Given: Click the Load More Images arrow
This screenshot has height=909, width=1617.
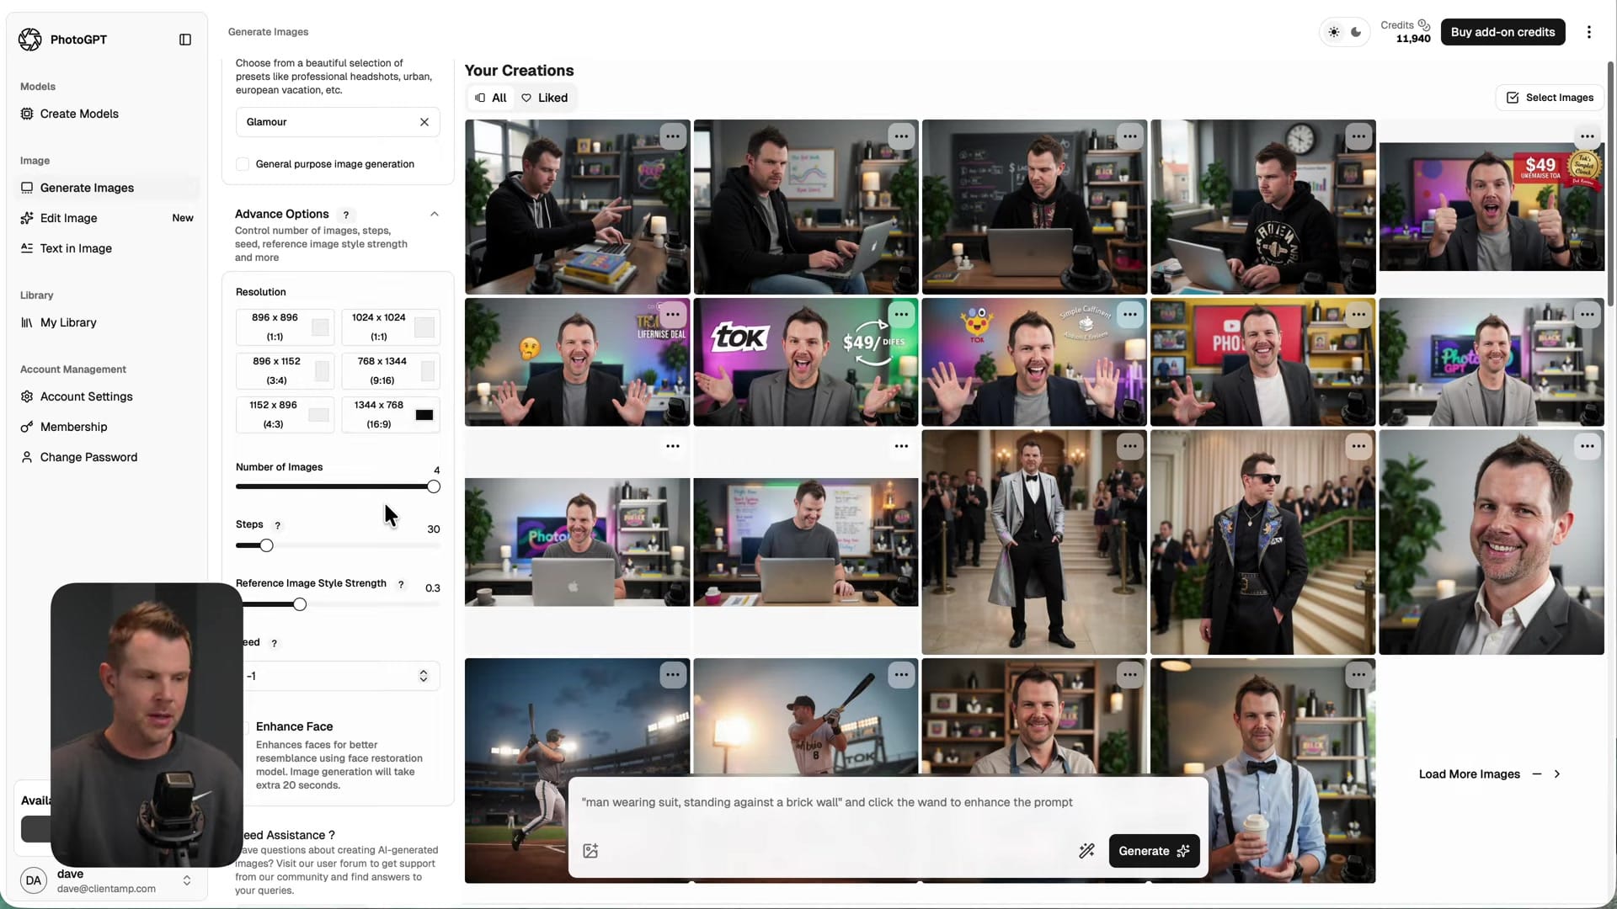Looking at the screenshot, I should pos(1557,774).
